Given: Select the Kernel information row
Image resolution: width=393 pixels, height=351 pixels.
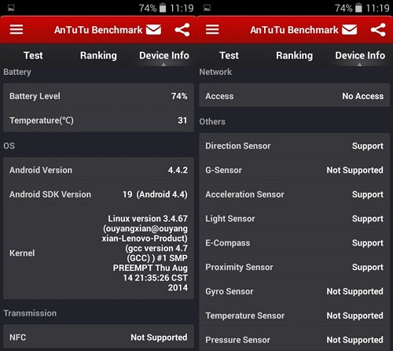Looking at the screenshot, I should 98,253.
